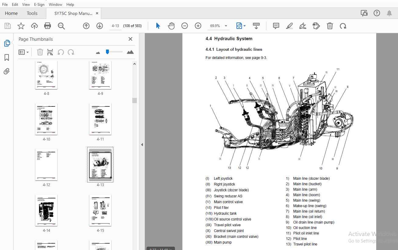Image resolution: width=398 pixels, height=250 pixels.
Task: Open the Attachments paperclip panel
Action: (x=7, y=71)
